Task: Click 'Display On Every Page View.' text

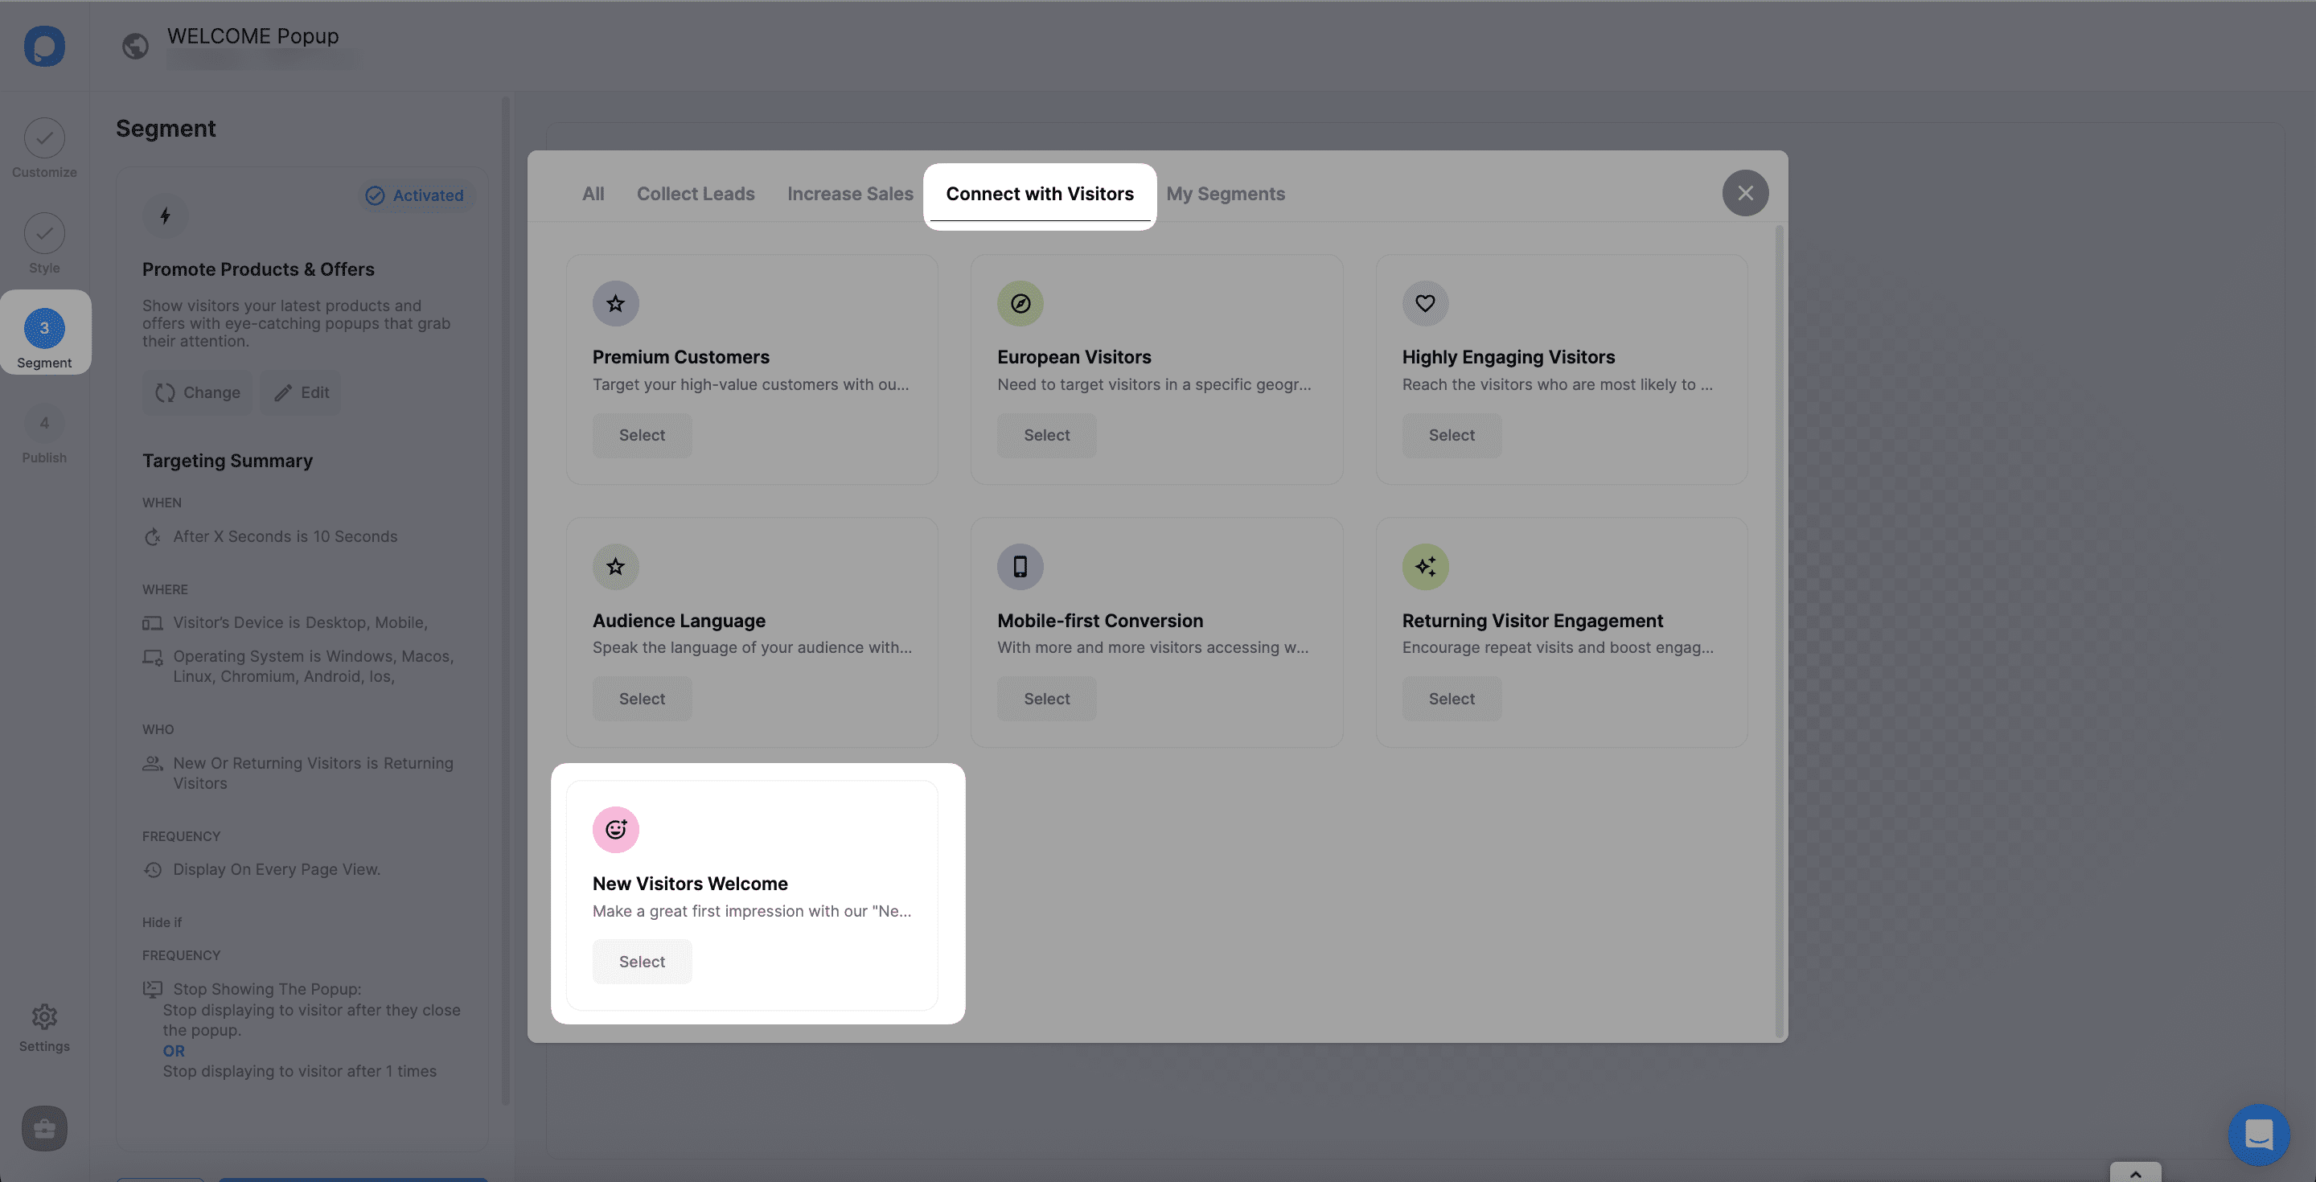Action: tap(277, 870)
